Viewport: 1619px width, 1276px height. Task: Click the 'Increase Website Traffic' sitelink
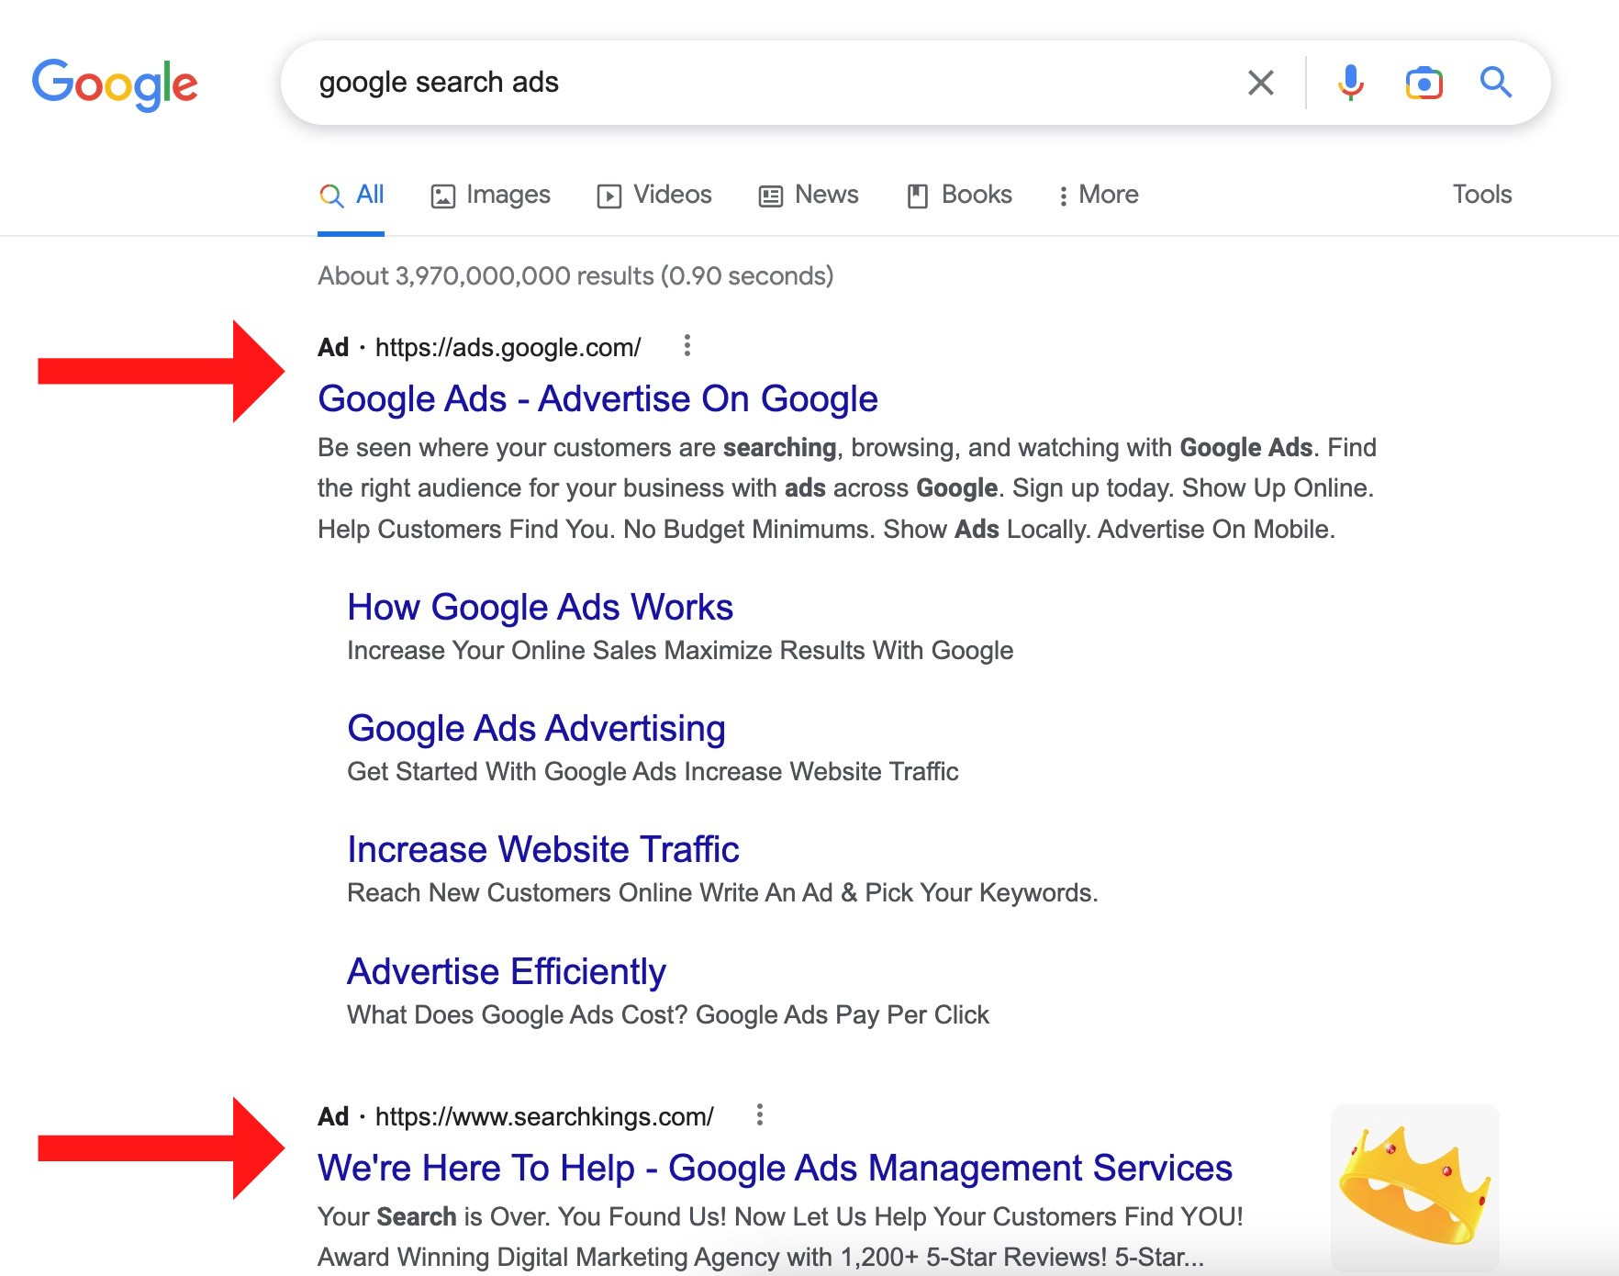(x=542, y=849)
